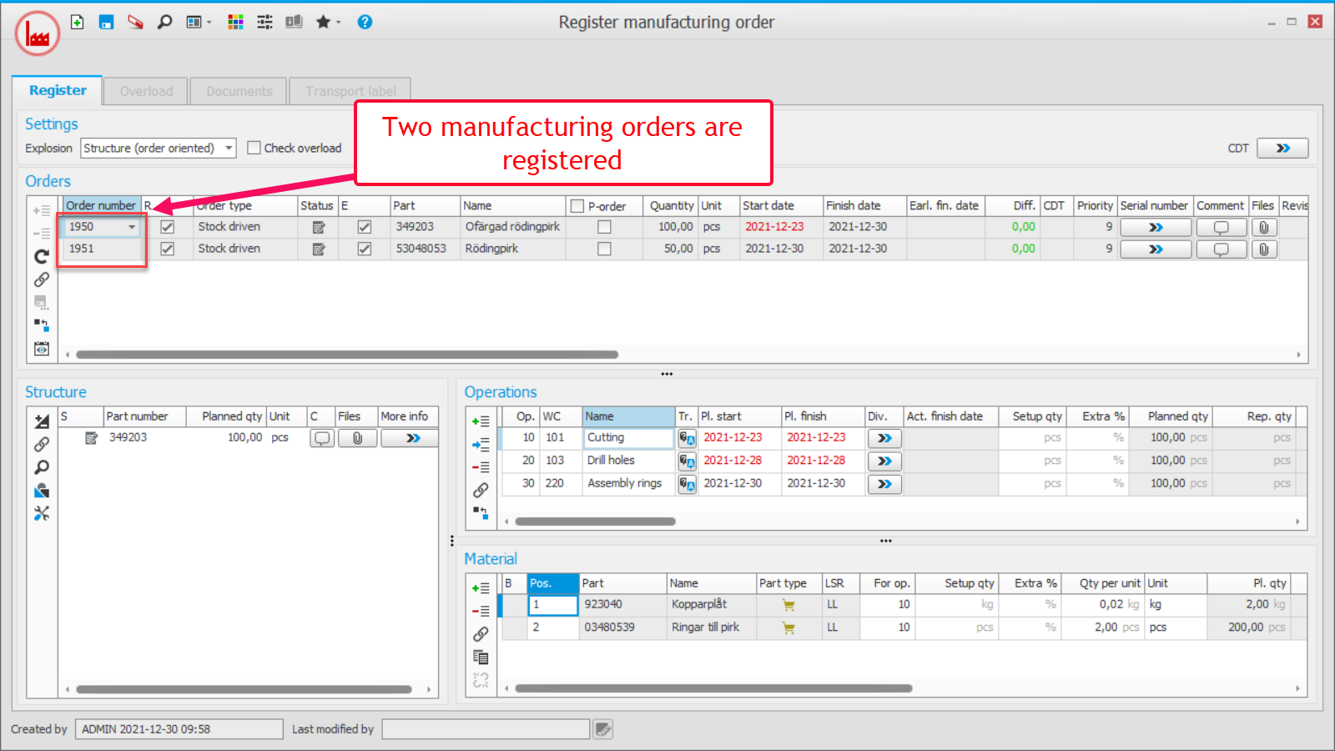Screen dimensions: 1335x751
Task: Click the ADMIN 2021-12-30 created-by field
Action: point(178,728)
